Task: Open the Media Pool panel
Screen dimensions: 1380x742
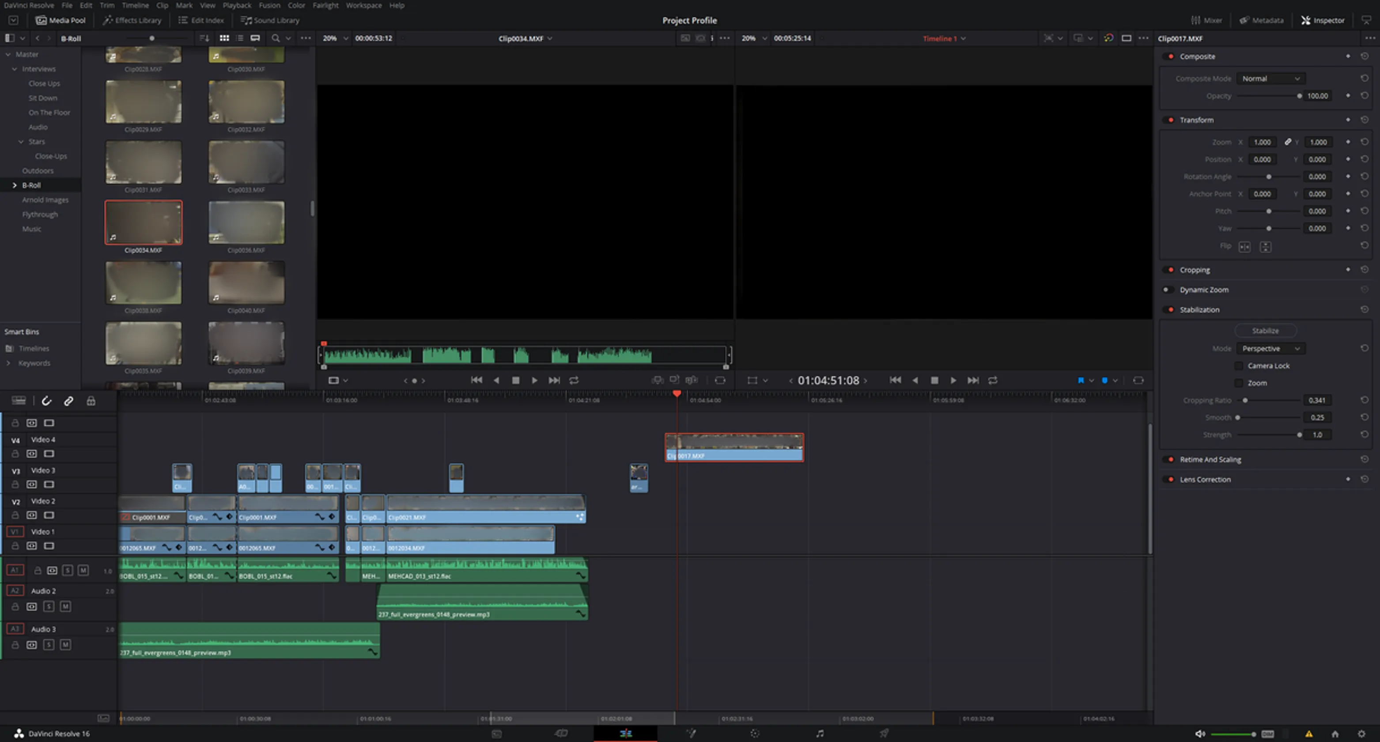Action: click(x=60, y=20)
